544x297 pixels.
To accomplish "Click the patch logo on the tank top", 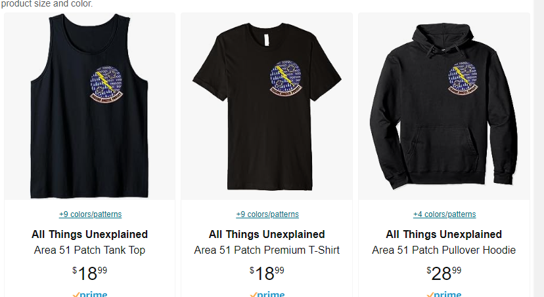I will click(x=106, y=84).
